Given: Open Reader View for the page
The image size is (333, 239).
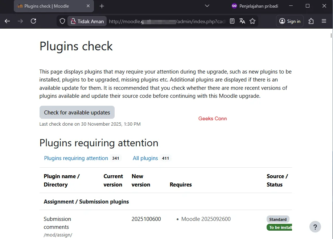Looking at the screenshot, I should (x=231, y=21).
